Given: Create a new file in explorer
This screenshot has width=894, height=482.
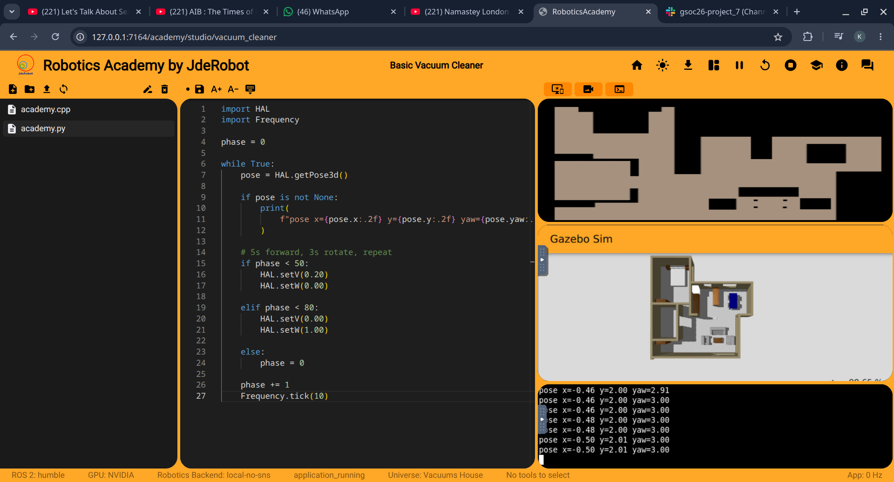Looking at the screenshot, I should click(x=13, y=89).
